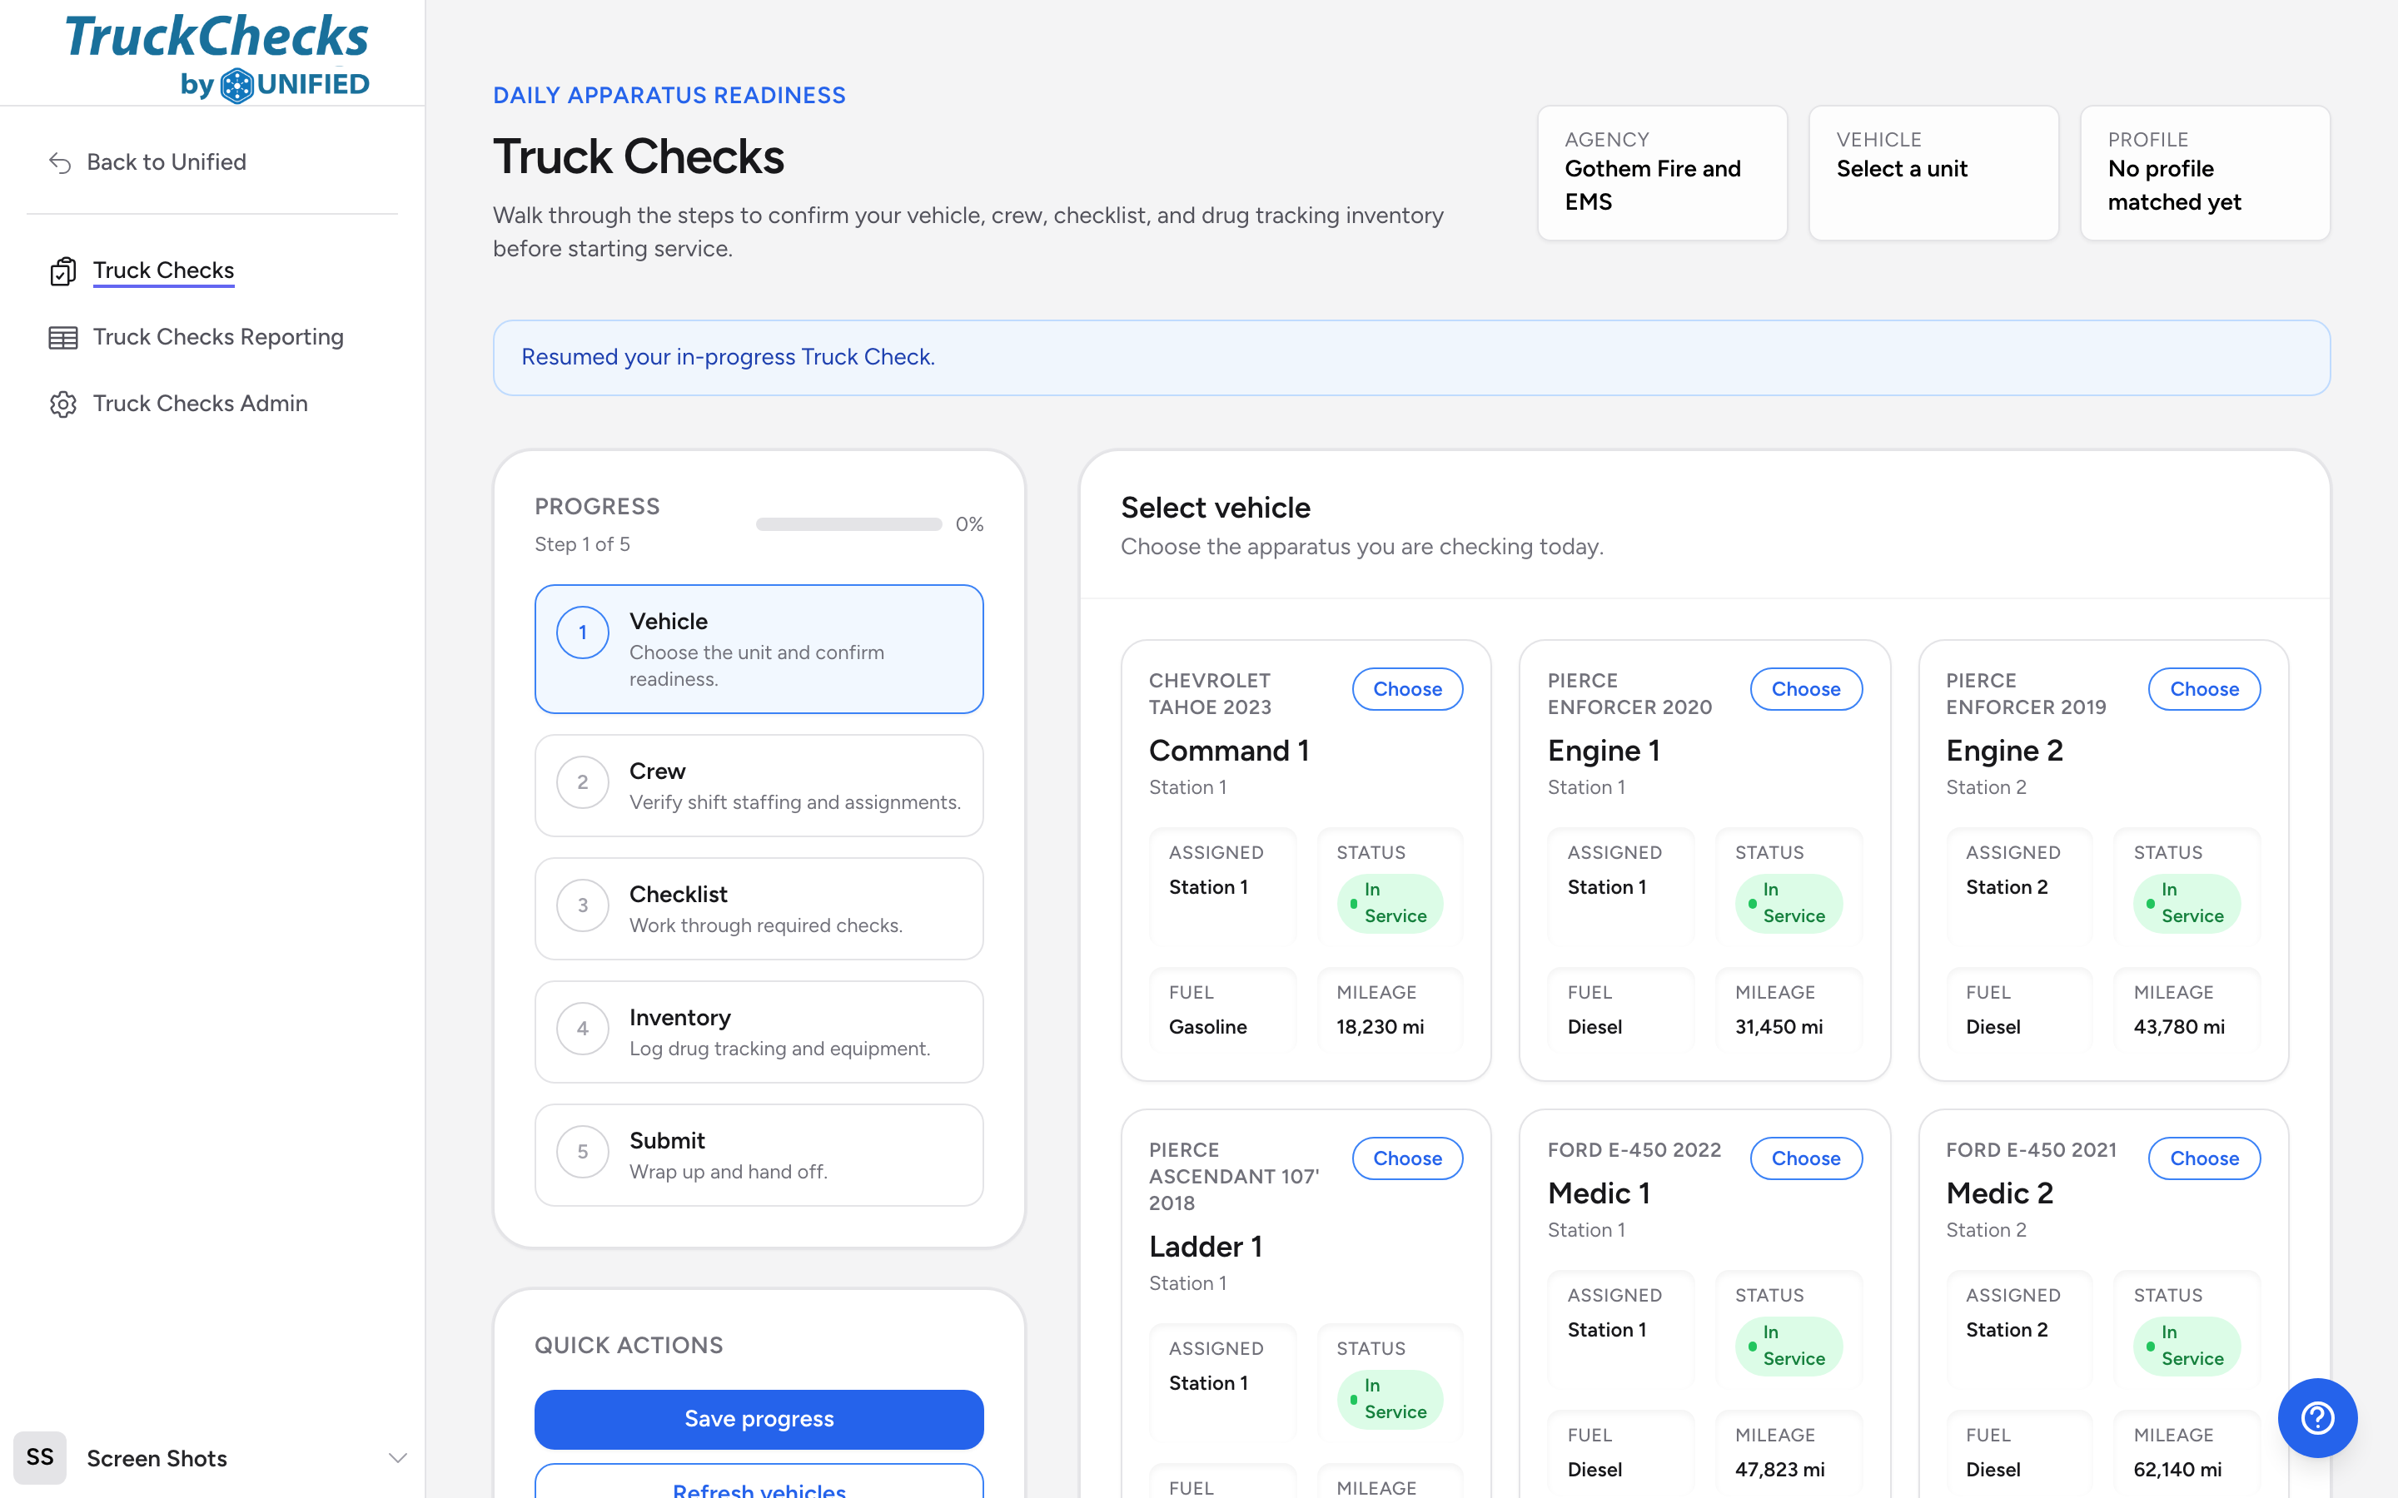
Task: Choose the Ladder 1 vehicle
Action: pyautogui.click(x=1407, y=1158)
